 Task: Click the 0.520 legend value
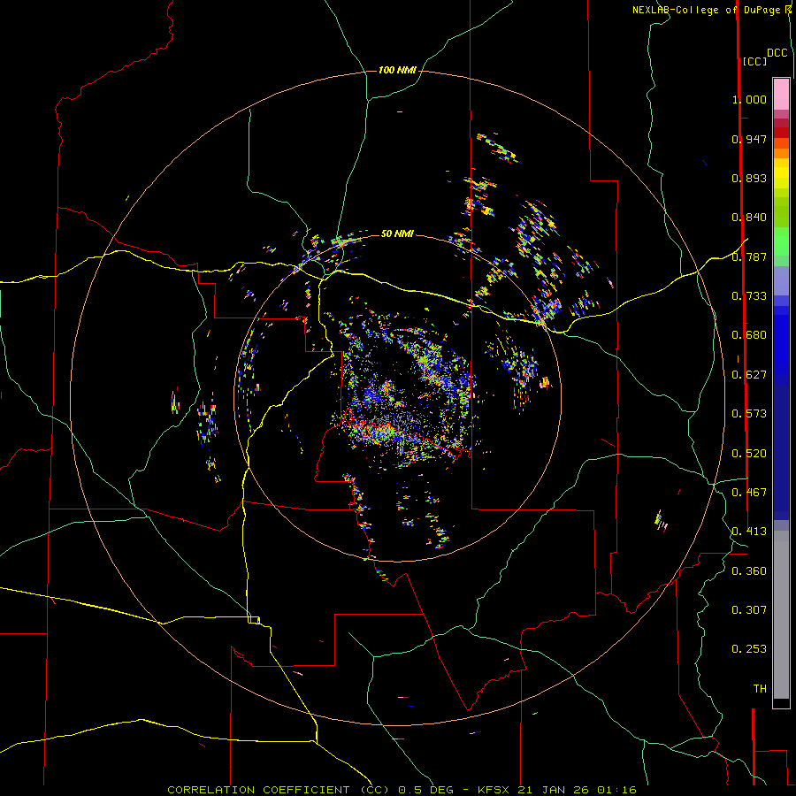pyautogui.click(x=749, y=454)
